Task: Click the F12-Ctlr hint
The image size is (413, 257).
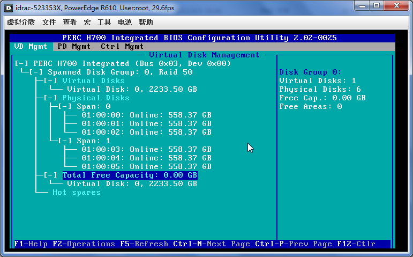Action: [356, 244]
